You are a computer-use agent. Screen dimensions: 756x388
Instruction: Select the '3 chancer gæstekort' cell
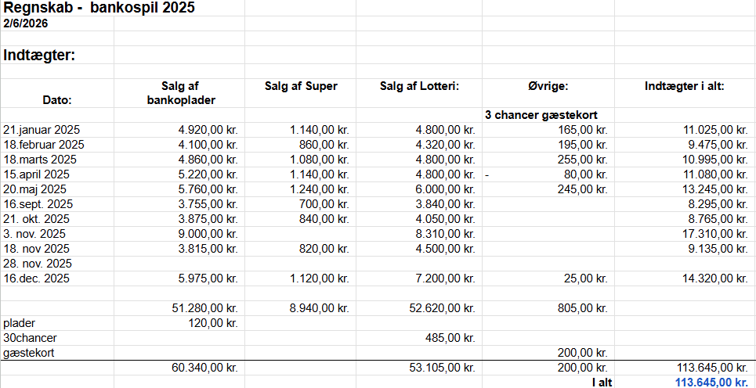point(542,115)
